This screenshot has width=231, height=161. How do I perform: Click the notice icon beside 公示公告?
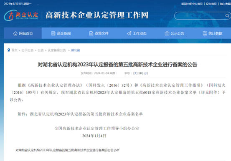click(x=167, y=33)
